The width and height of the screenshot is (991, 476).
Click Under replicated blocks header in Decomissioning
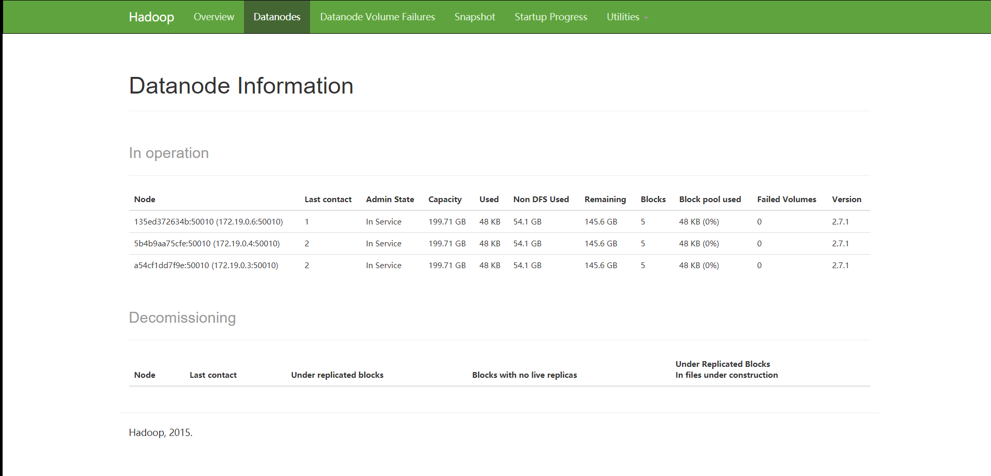click(337, 375)
